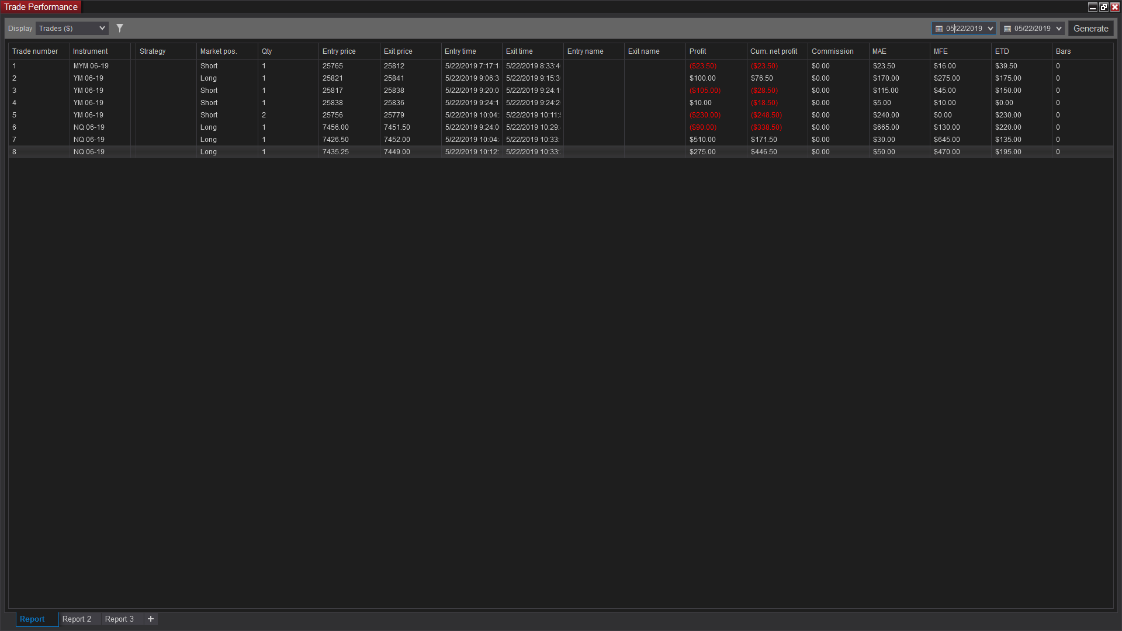Image resolution: width=1122 pixels, height=631 pixels.
Task: Click the $76.50 cumulative profit cell
Action: [x=777, y=78]
